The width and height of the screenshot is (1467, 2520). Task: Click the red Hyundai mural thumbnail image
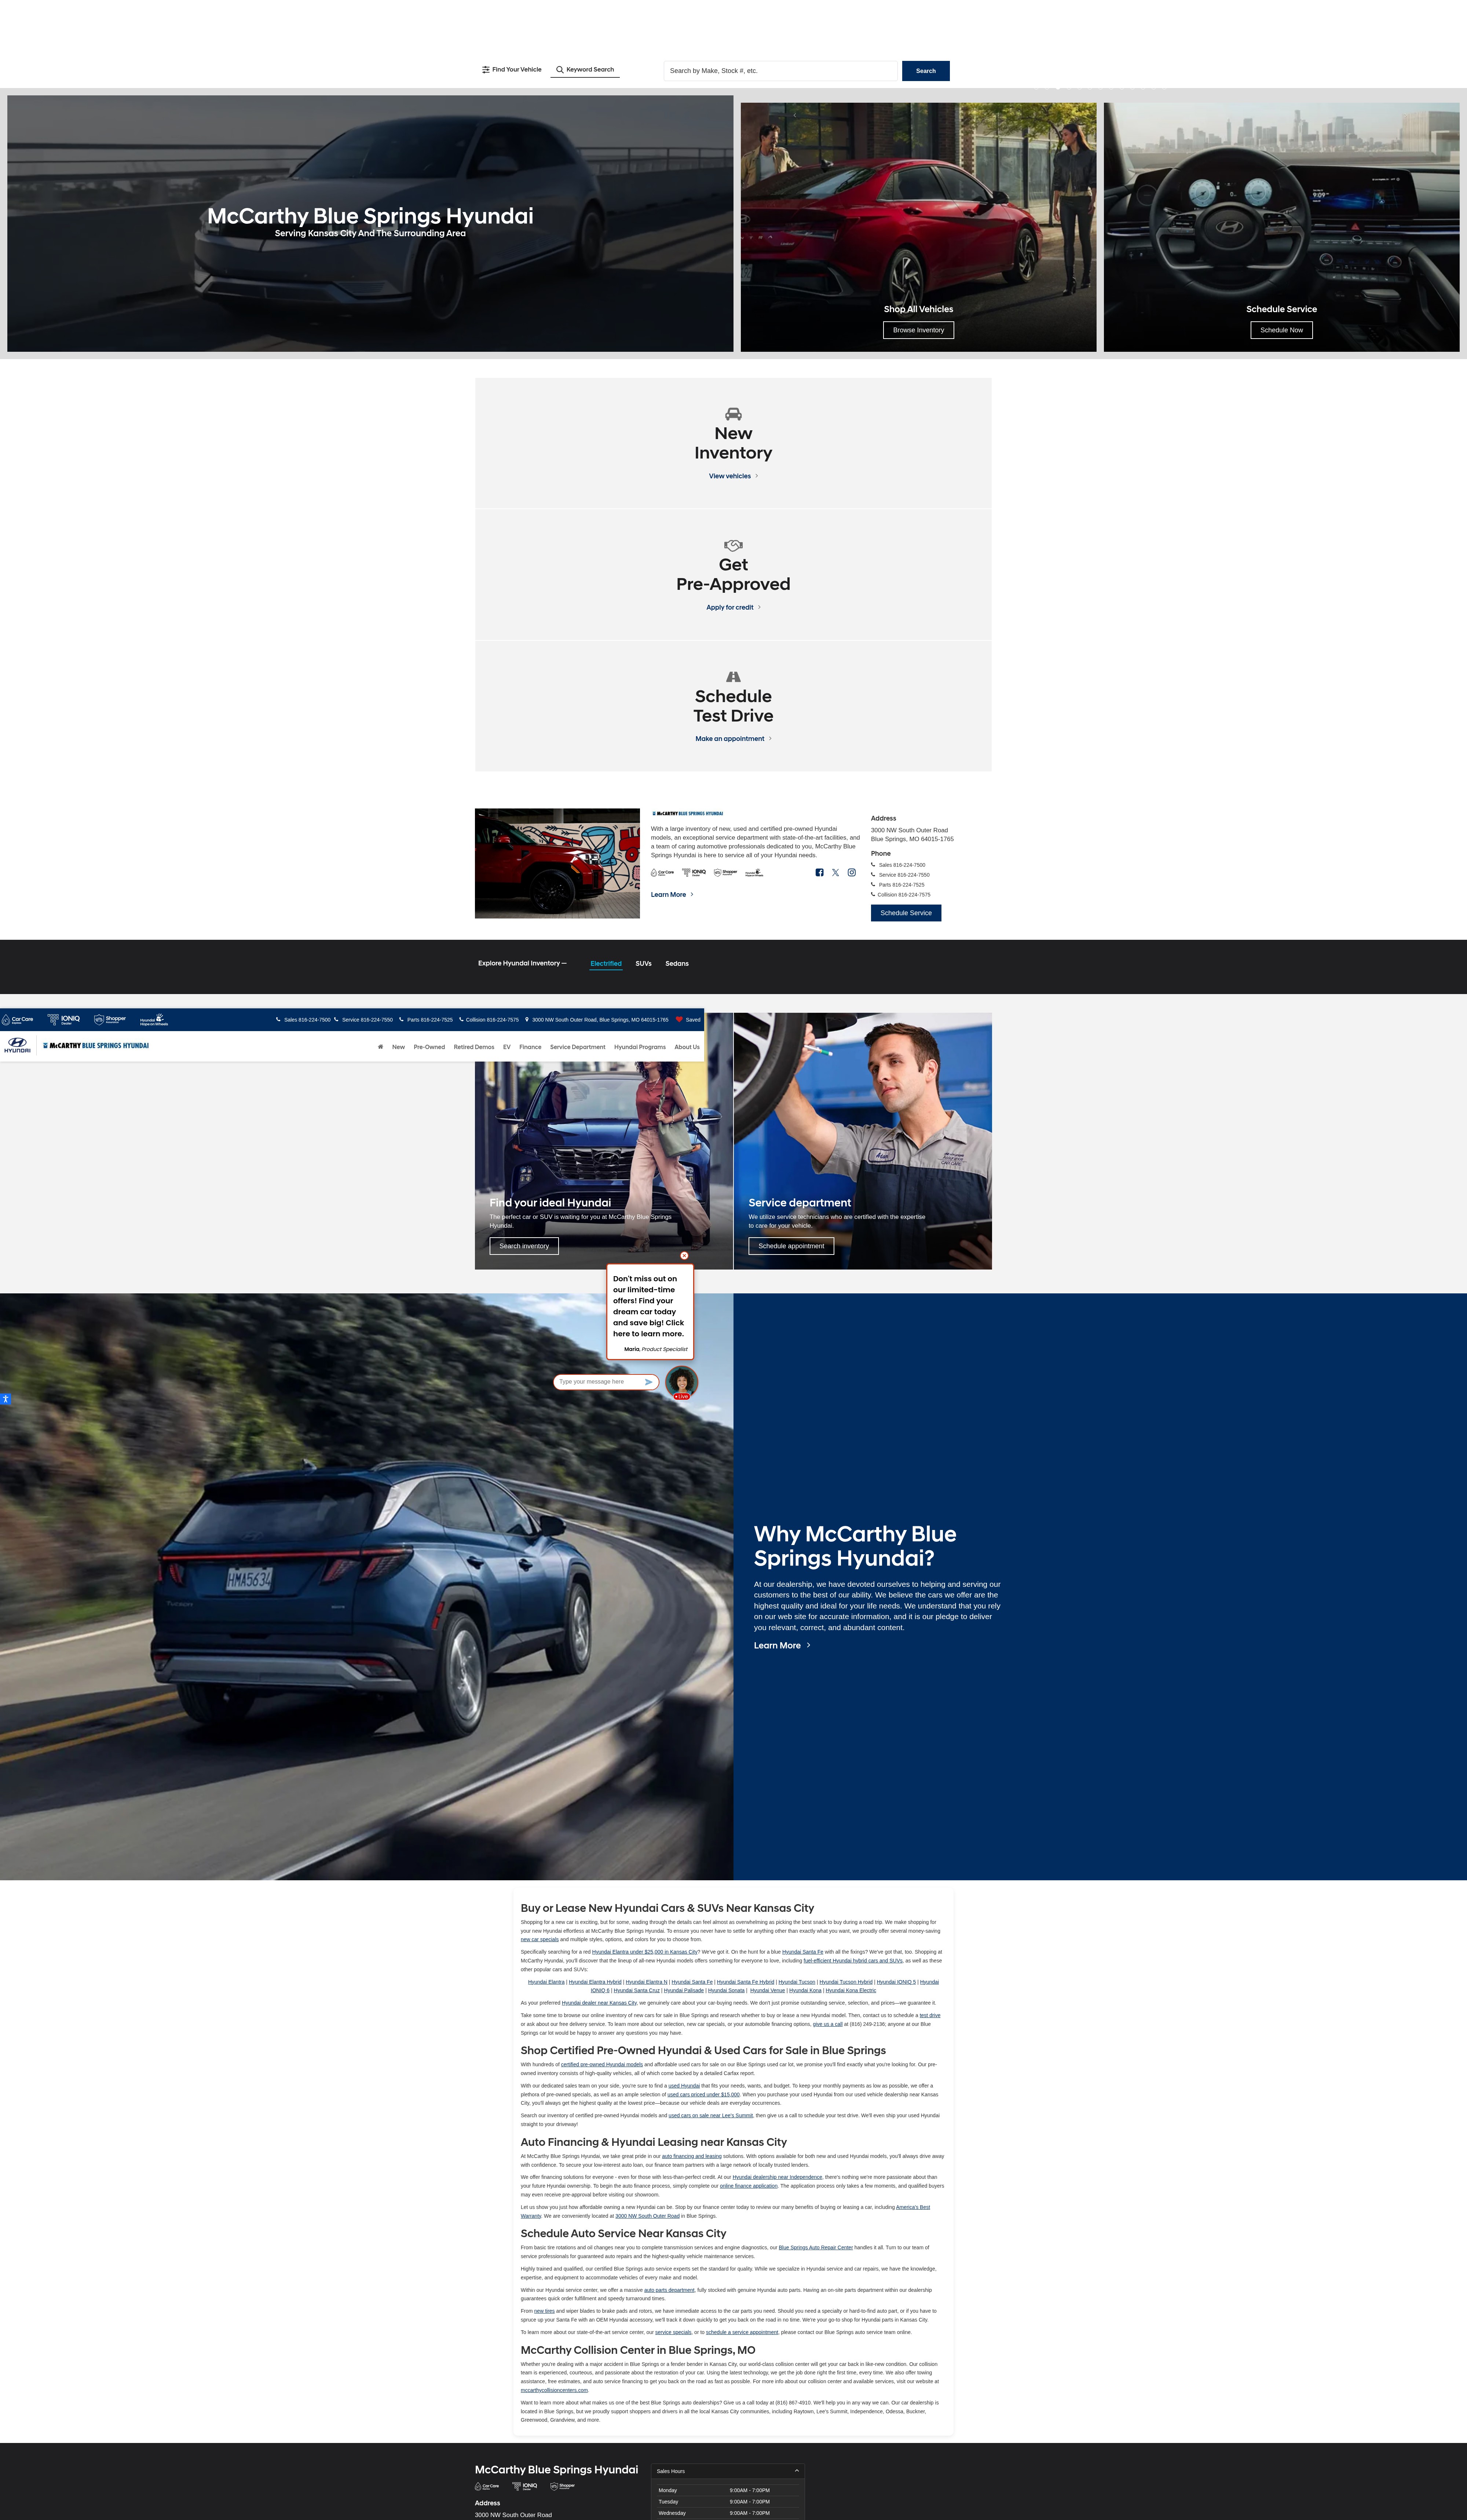(557, 863)
